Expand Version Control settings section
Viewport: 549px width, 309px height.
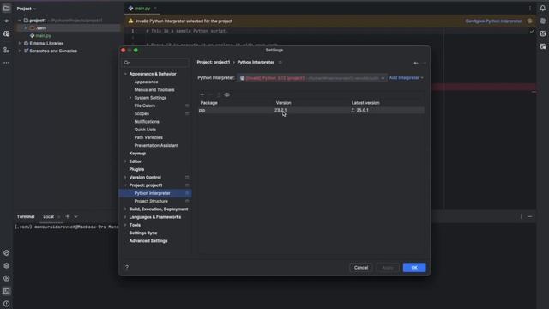point(125,178)
